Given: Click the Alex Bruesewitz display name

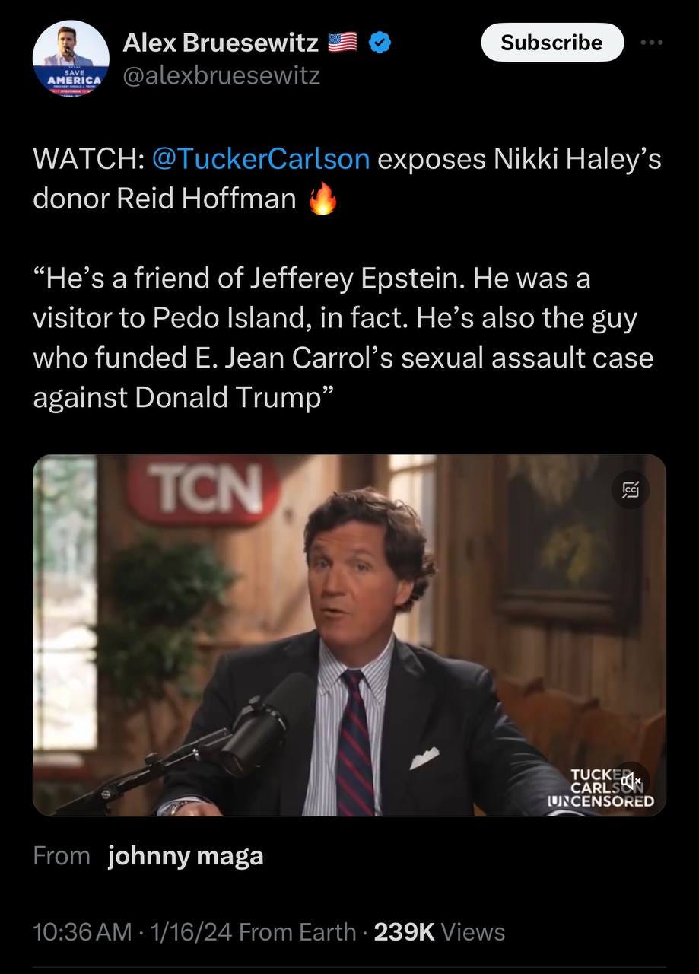Looking at the screenshot, I should pos(221,44).
